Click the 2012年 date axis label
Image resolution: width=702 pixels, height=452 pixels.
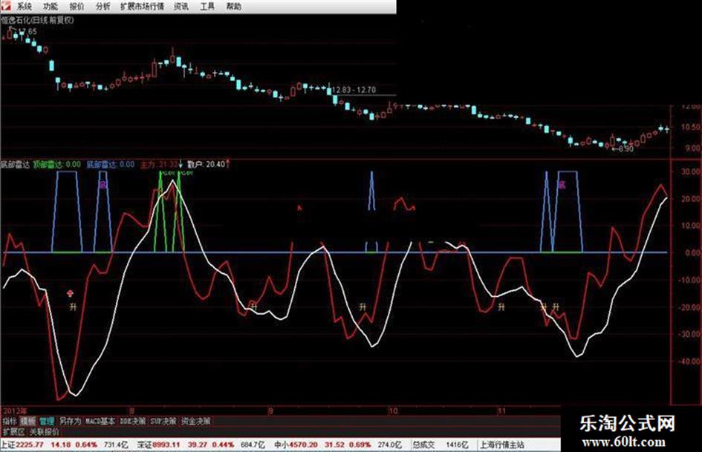pyautogui.click(x=14, y=410)
